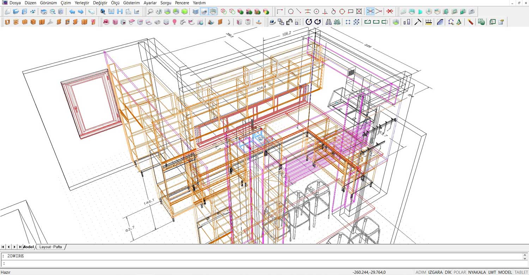This screenshot has height=275, width=529.
Task: Toggle NYAKALA object snap in status bar
Action: (477, 272)
